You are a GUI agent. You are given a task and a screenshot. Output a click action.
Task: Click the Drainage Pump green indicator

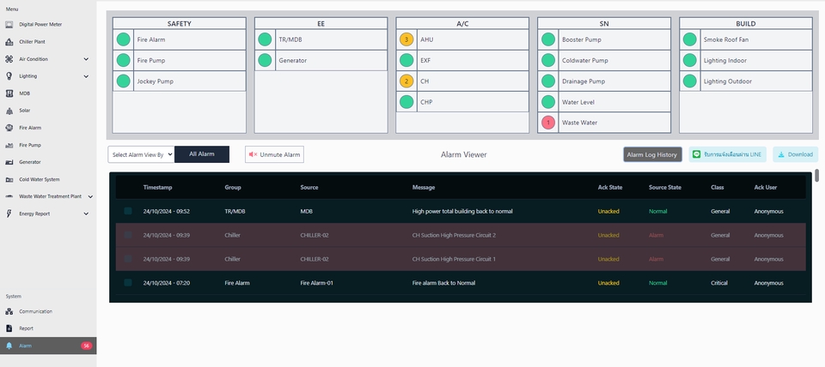548,81
